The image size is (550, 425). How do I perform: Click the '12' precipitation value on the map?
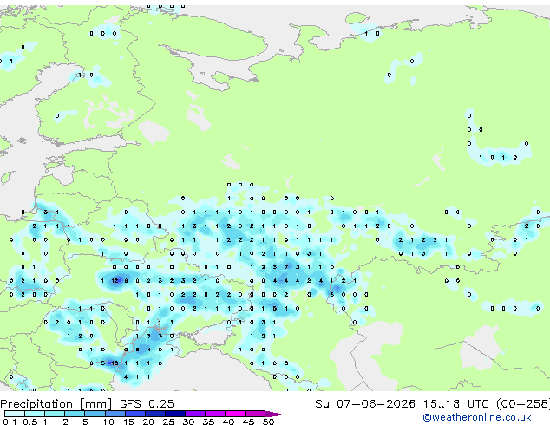(x=115, y=280)
